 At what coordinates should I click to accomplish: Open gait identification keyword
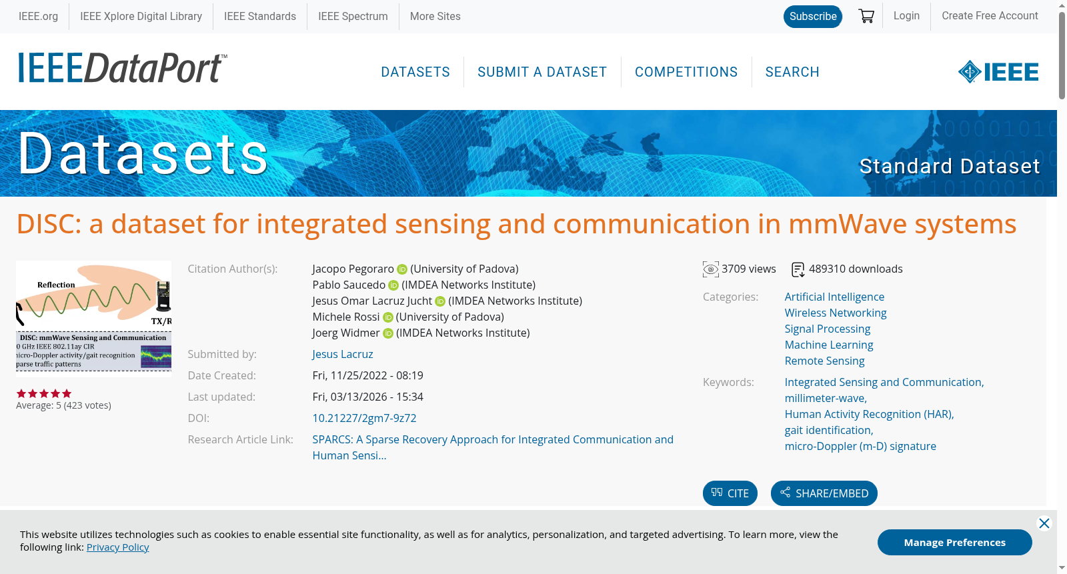829,430
